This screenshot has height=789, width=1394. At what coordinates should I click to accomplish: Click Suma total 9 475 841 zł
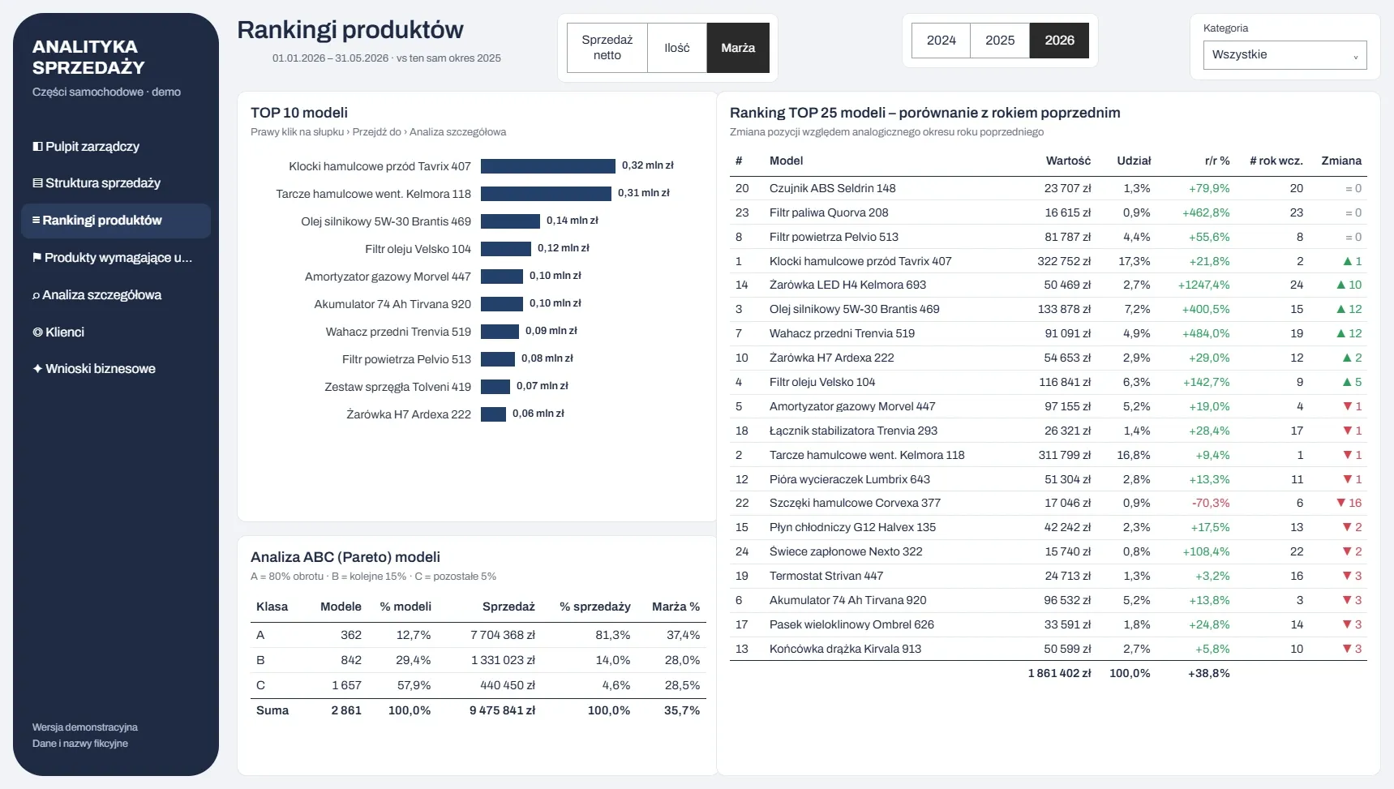502,710
